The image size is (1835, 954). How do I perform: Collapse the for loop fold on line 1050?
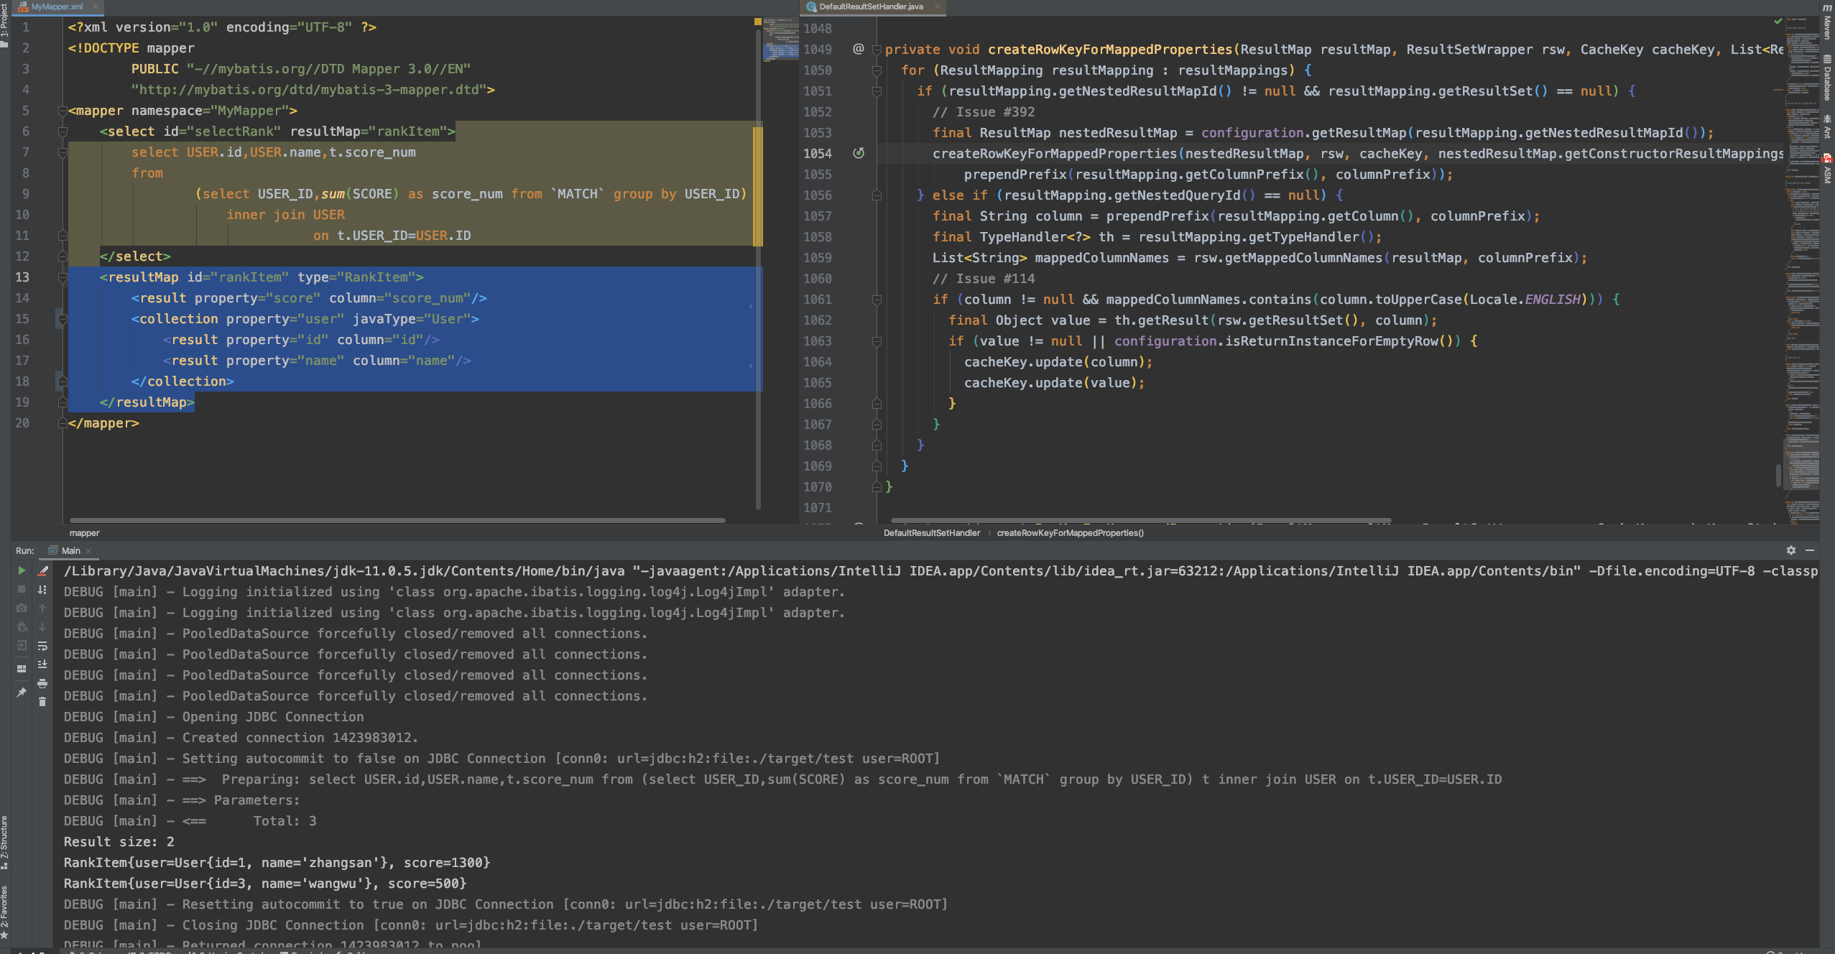click(877, 70)
